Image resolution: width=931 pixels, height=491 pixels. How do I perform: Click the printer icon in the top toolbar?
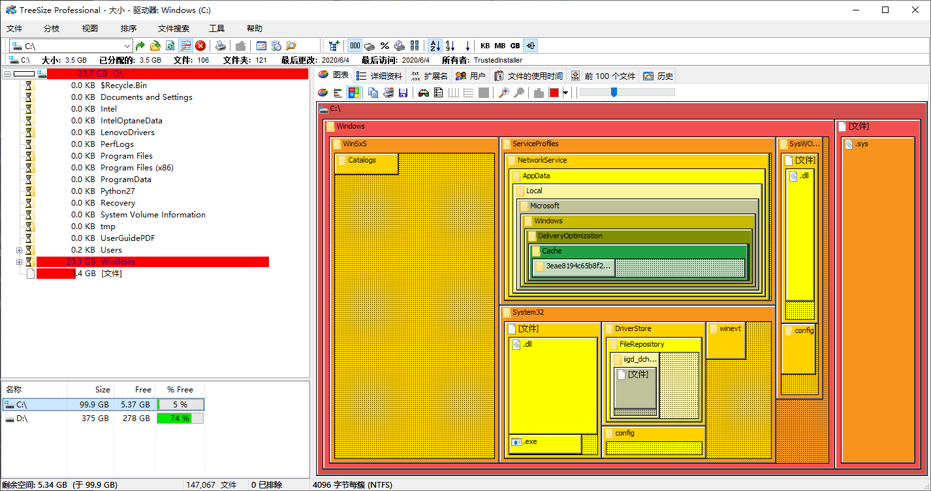point(221,46)
